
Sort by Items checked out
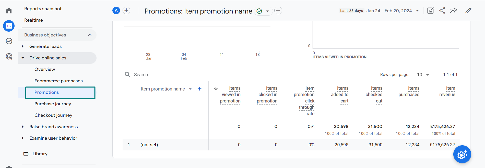374,95
